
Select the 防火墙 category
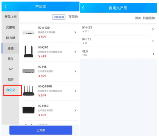pyautogui.click(x=11, y=38)
